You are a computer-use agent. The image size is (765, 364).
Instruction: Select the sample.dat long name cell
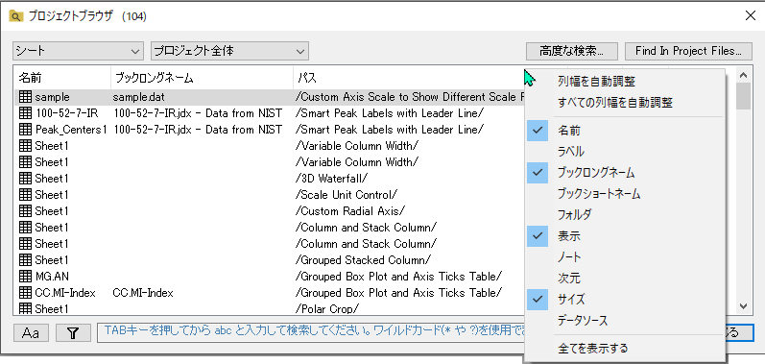(139, 97)
